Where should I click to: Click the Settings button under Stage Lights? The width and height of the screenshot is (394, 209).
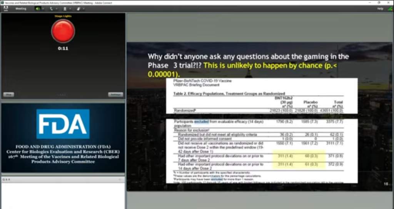tap(115, 95)
